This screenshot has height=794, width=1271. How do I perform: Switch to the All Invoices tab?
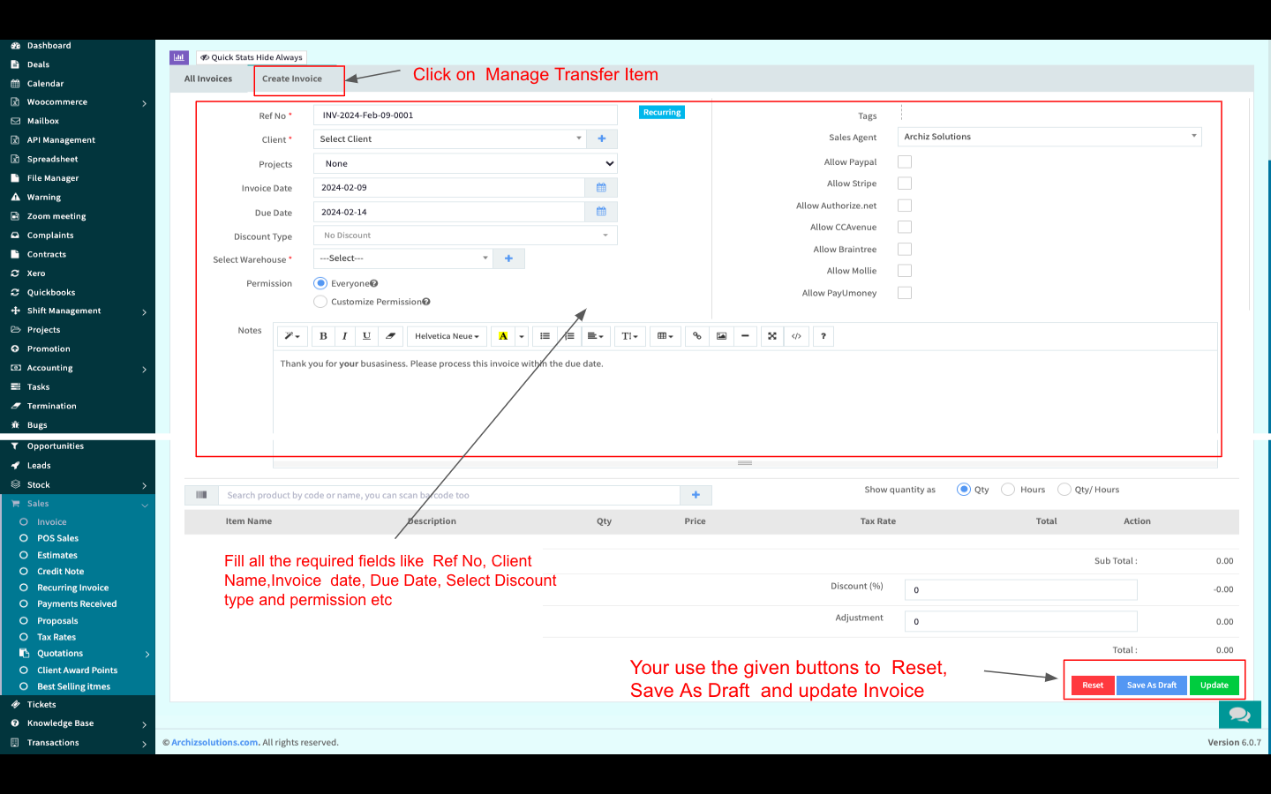[208, 79]
